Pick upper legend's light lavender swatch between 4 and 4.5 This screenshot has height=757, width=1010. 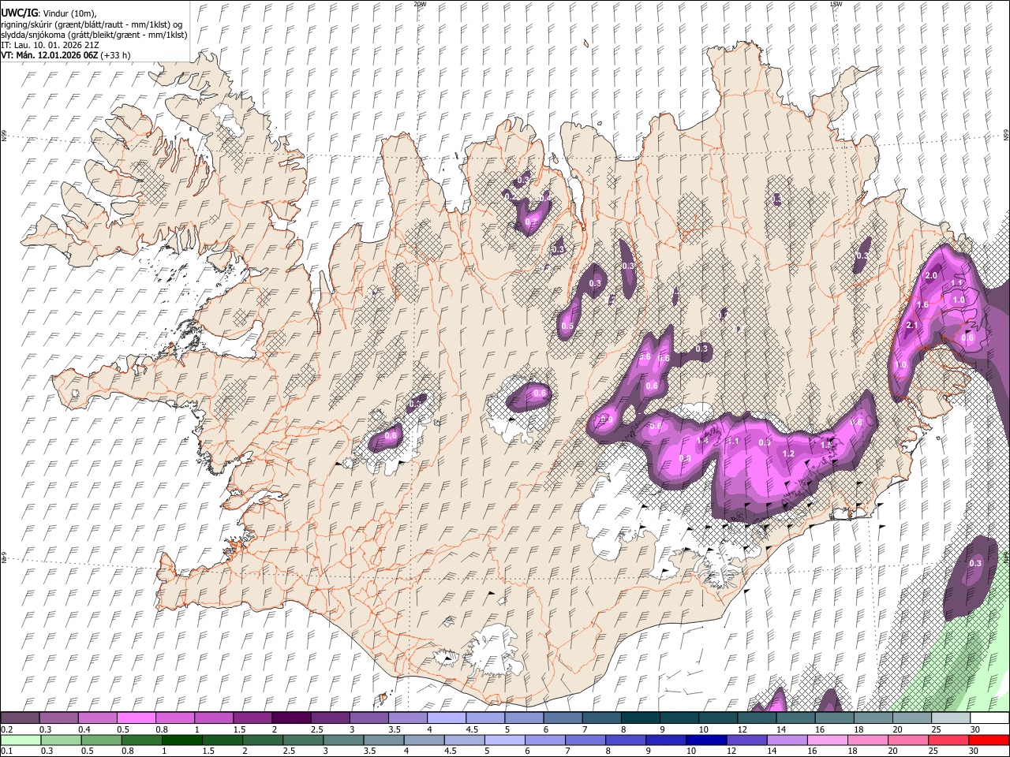(x=446, y=718)
